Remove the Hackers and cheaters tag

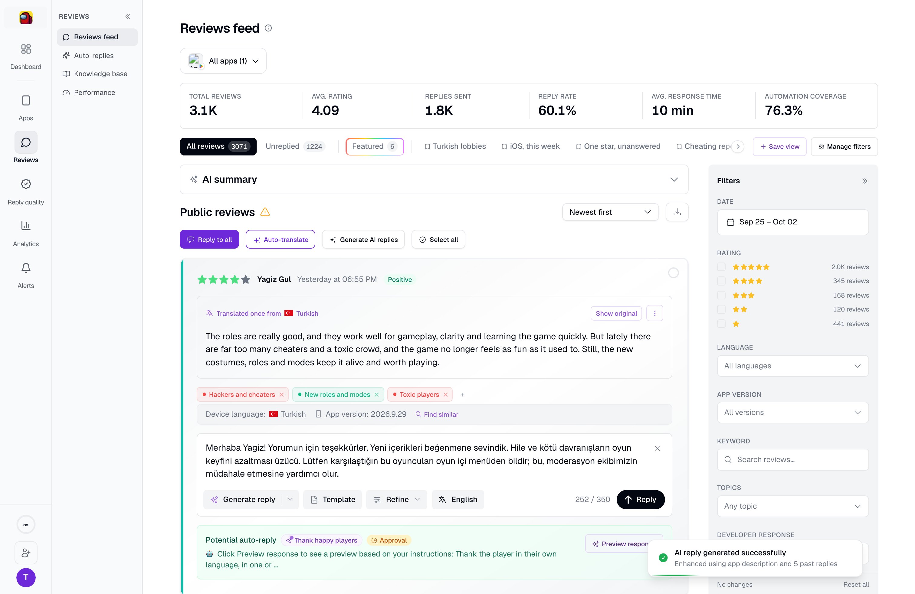282,395
